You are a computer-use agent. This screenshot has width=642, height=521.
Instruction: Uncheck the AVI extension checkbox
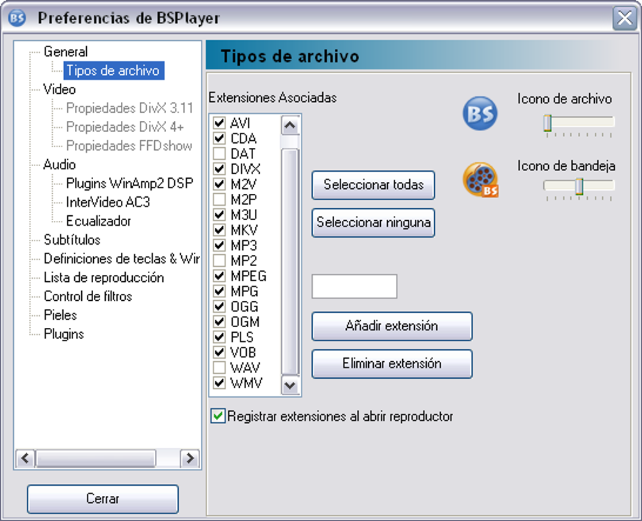pyautogui.click(x=219, y=123)
